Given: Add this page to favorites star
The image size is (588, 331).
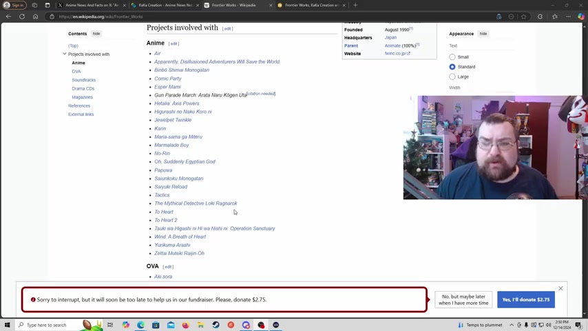Looking at the screenshot, I should pyautogui.click(x=523, y=17).
